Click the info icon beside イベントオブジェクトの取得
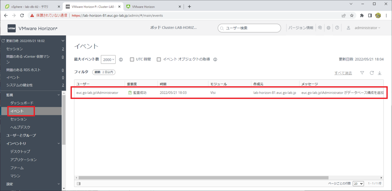This screenshot has width=392, height=191. coord(215,59)
